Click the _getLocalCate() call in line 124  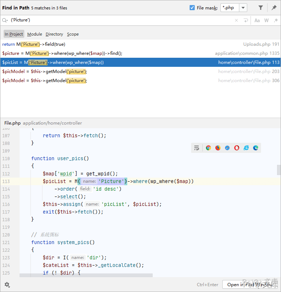pos(119,265)
